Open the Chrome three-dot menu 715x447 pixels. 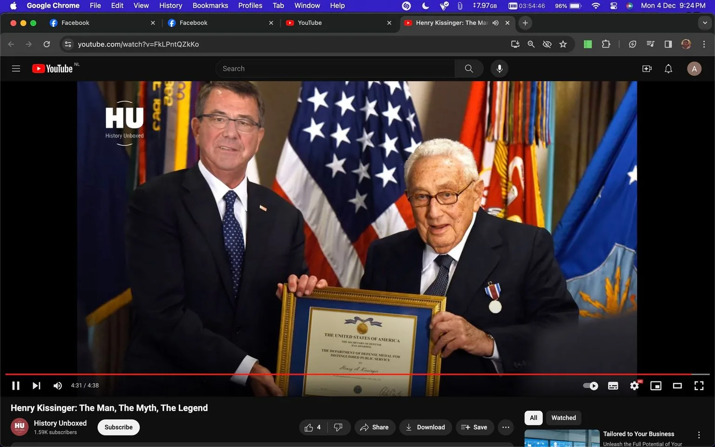pos(704,44)
